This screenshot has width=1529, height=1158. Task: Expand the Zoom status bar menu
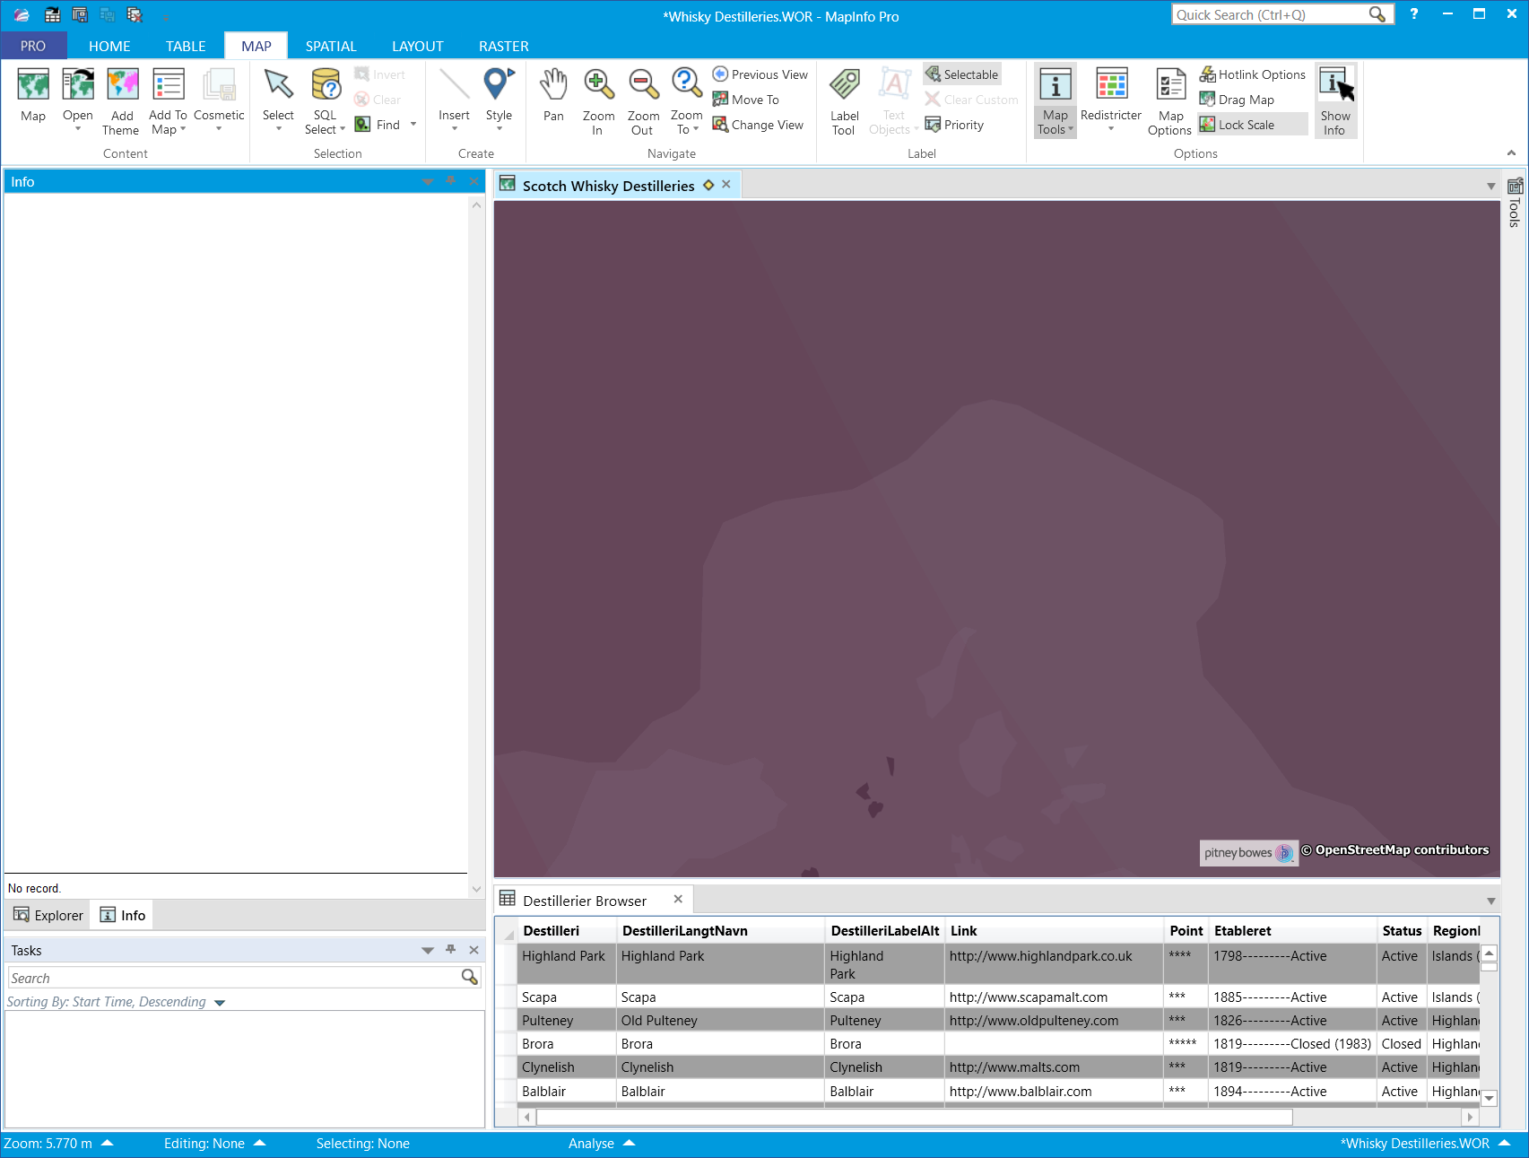pyautogui.click(x=107, y=1143)
